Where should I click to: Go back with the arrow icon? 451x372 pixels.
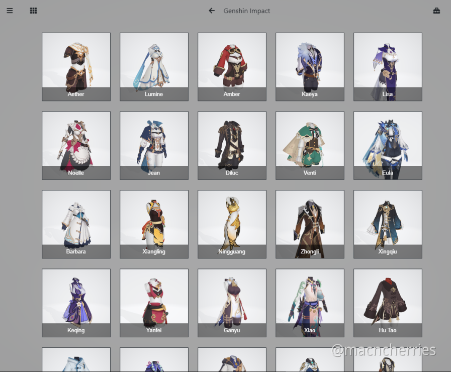[x=212, y=11]
